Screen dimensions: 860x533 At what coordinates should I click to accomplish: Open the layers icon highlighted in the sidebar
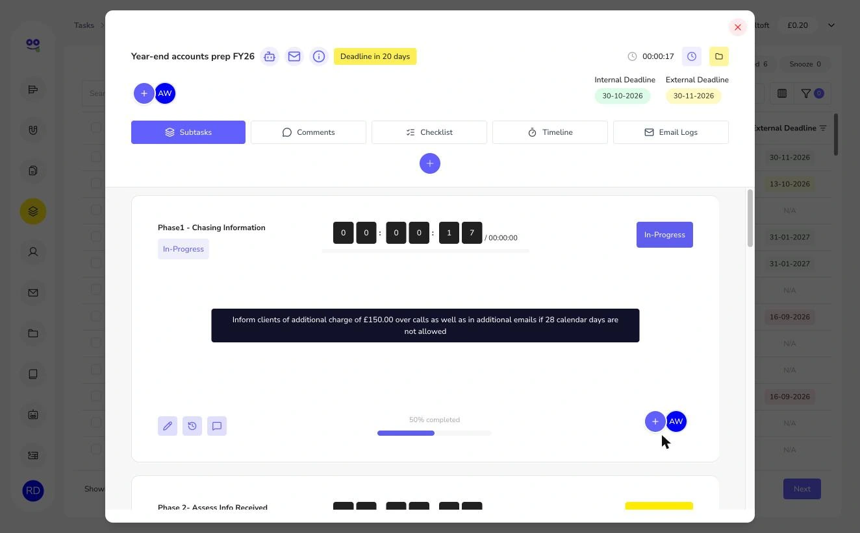click(33, 211)
